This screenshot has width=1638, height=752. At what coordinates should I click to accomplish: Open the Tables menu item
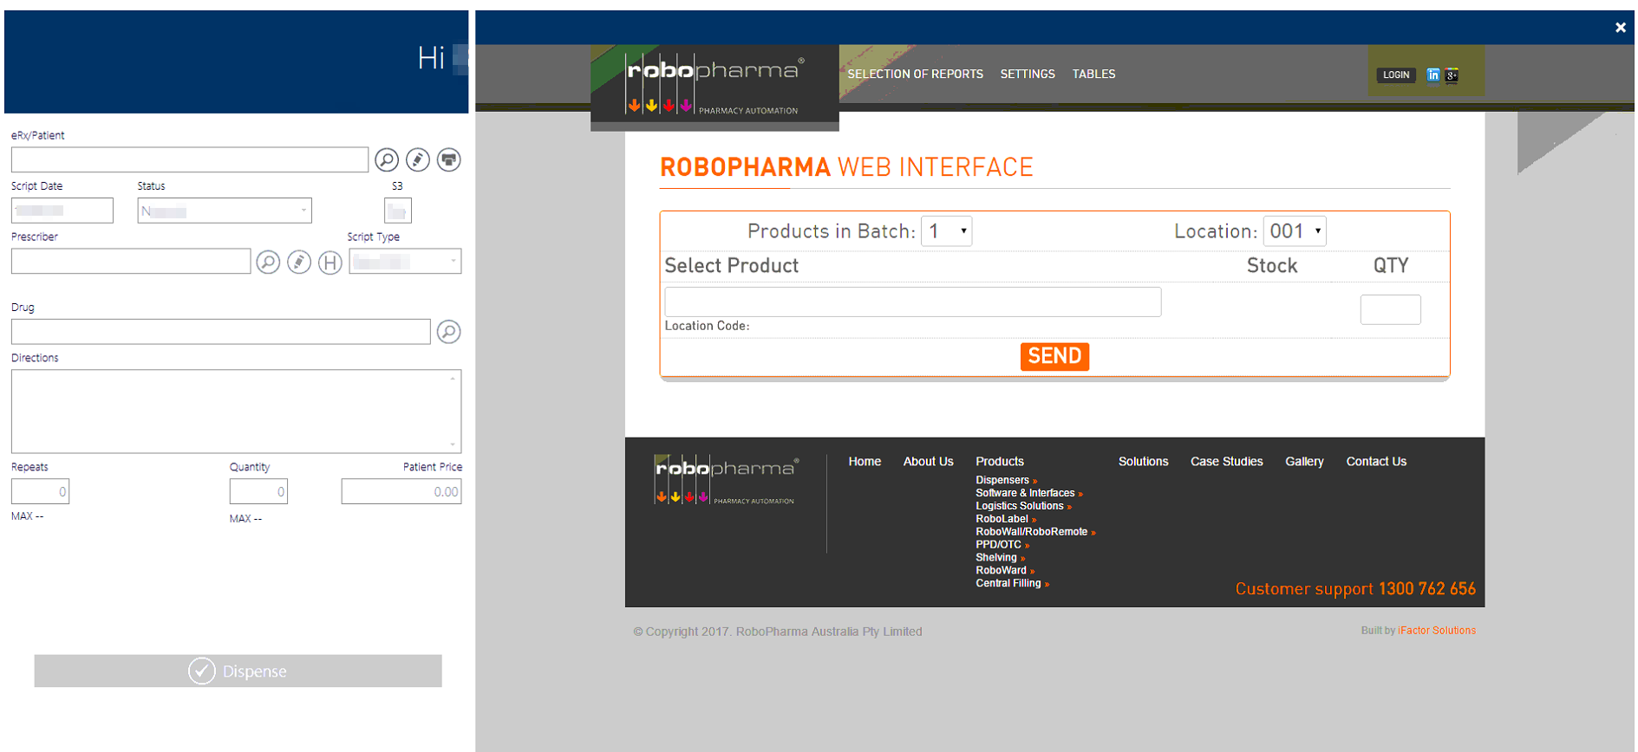tap(1093, 75)
